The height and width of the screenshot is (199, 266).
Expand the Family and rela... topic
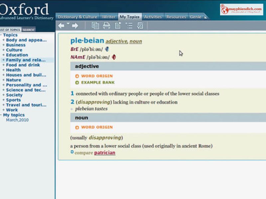25,60
